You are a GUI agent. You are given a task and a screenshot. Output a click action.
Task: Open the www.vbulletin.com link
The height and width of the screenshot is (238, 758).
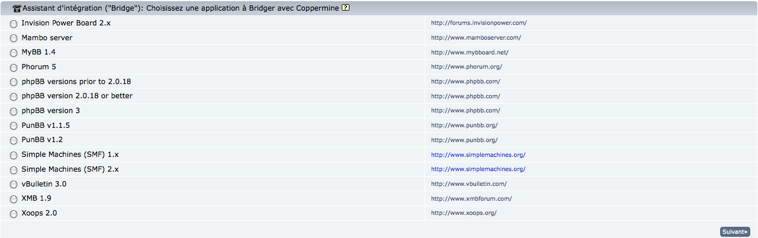[x=468, y=184]
